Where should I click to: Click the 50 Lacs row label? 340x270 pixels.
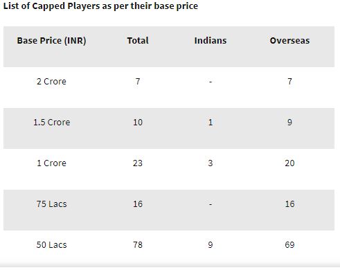pyautogui.click(x=51, y=245)
